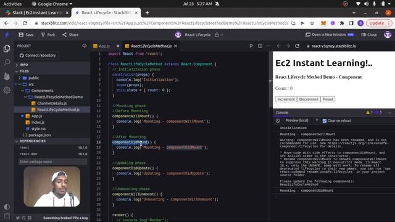Click the terminal panel icon at sidebar bottom

[x=7, y=216]
